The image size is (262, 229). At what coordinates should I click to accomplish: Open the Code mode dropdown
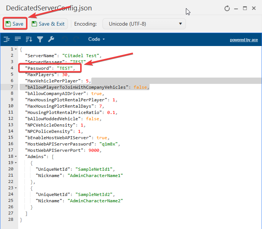pyautogui.click(x=96, y=39)
